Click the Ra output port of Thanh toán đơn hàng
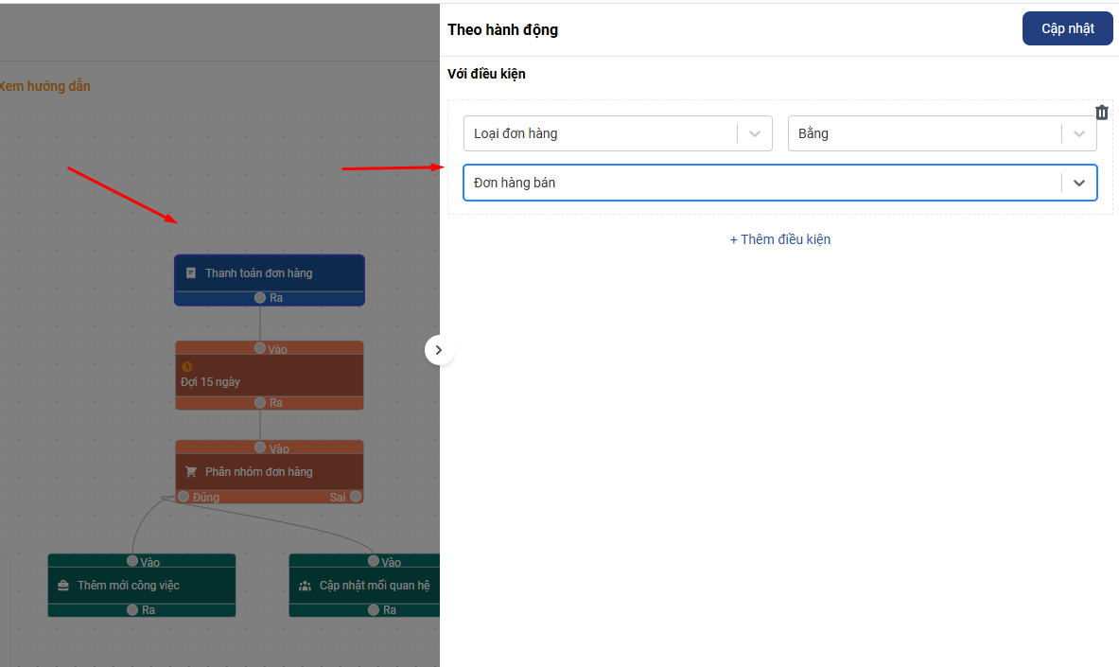 (x=260, y=298)
